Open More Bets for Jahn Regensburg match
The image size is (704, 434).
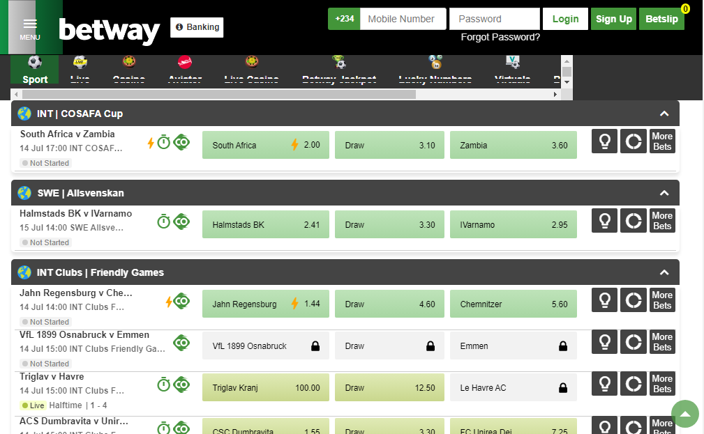coord(662,300)
